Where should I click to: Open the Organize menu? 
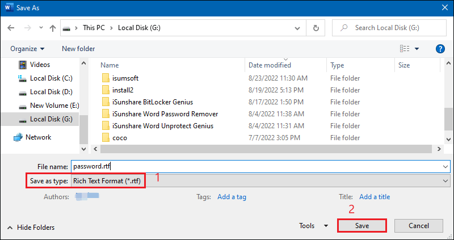27,49
